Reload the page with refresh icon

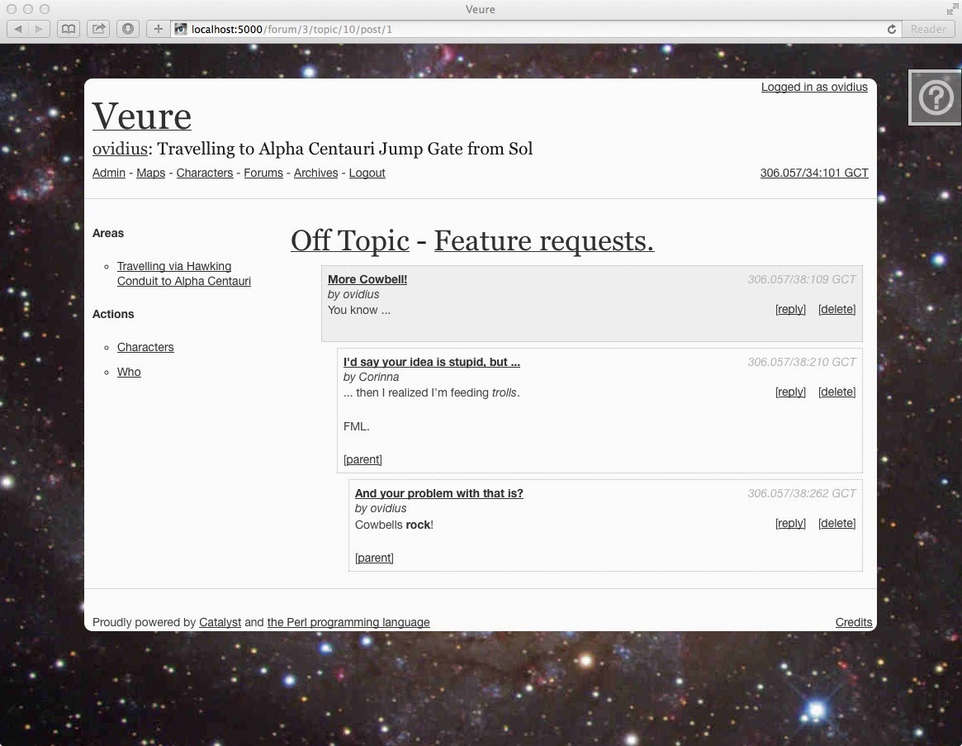[892, 29]
